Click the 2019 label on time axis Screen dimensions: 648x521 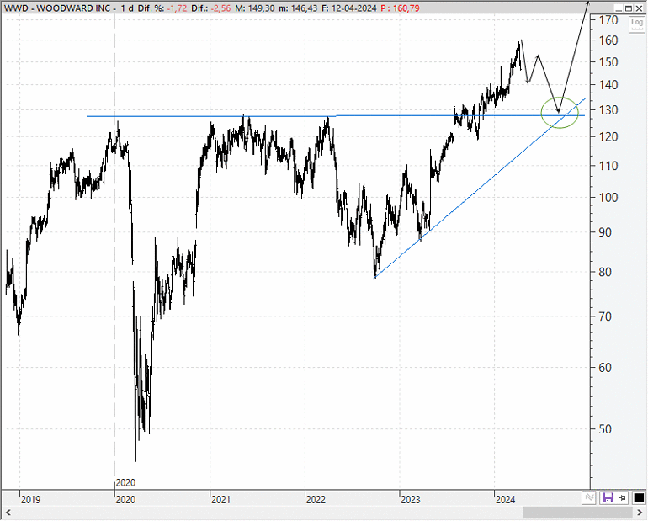click(x=30, y=500)
